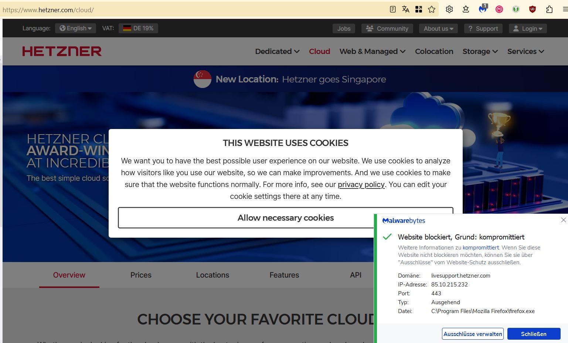Switch to the API tab
Viewport: 568px width, 343px height.
pyautogui.click(x=356, y=275)
